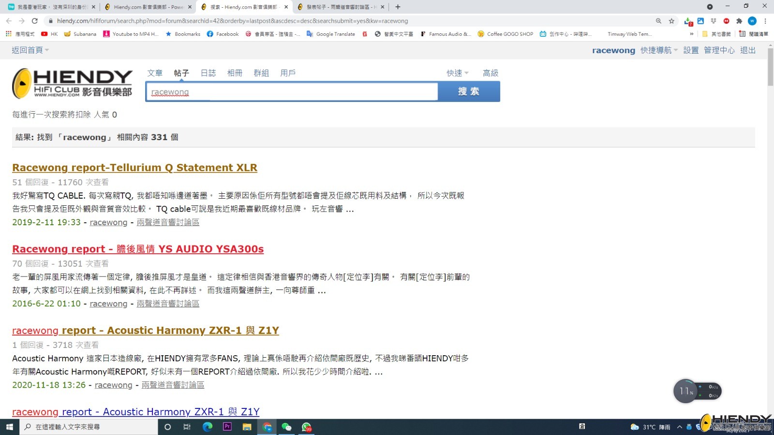Image resolution: width=774 pixels, height=435 pixels.
Task: Click the page vertical scrollbar
Action: pyautogui.click(x=770, y=232)
